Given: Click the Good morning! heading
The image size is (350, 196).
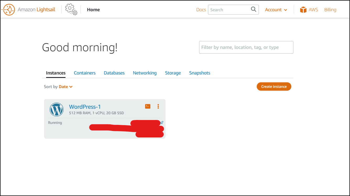Looking at the screenshot, I should point(80,48).
